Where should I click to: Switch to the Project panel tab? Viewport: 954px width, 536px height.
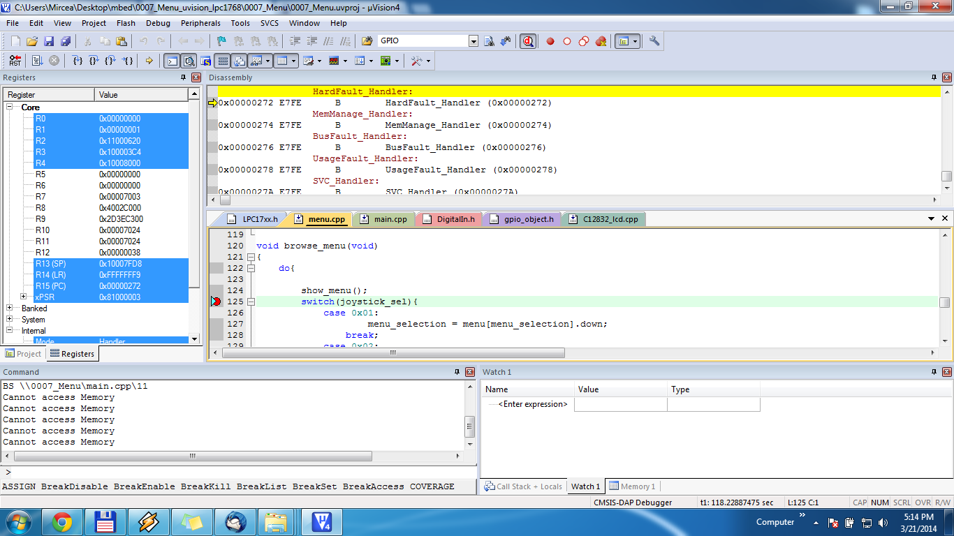tap(23, 354)
